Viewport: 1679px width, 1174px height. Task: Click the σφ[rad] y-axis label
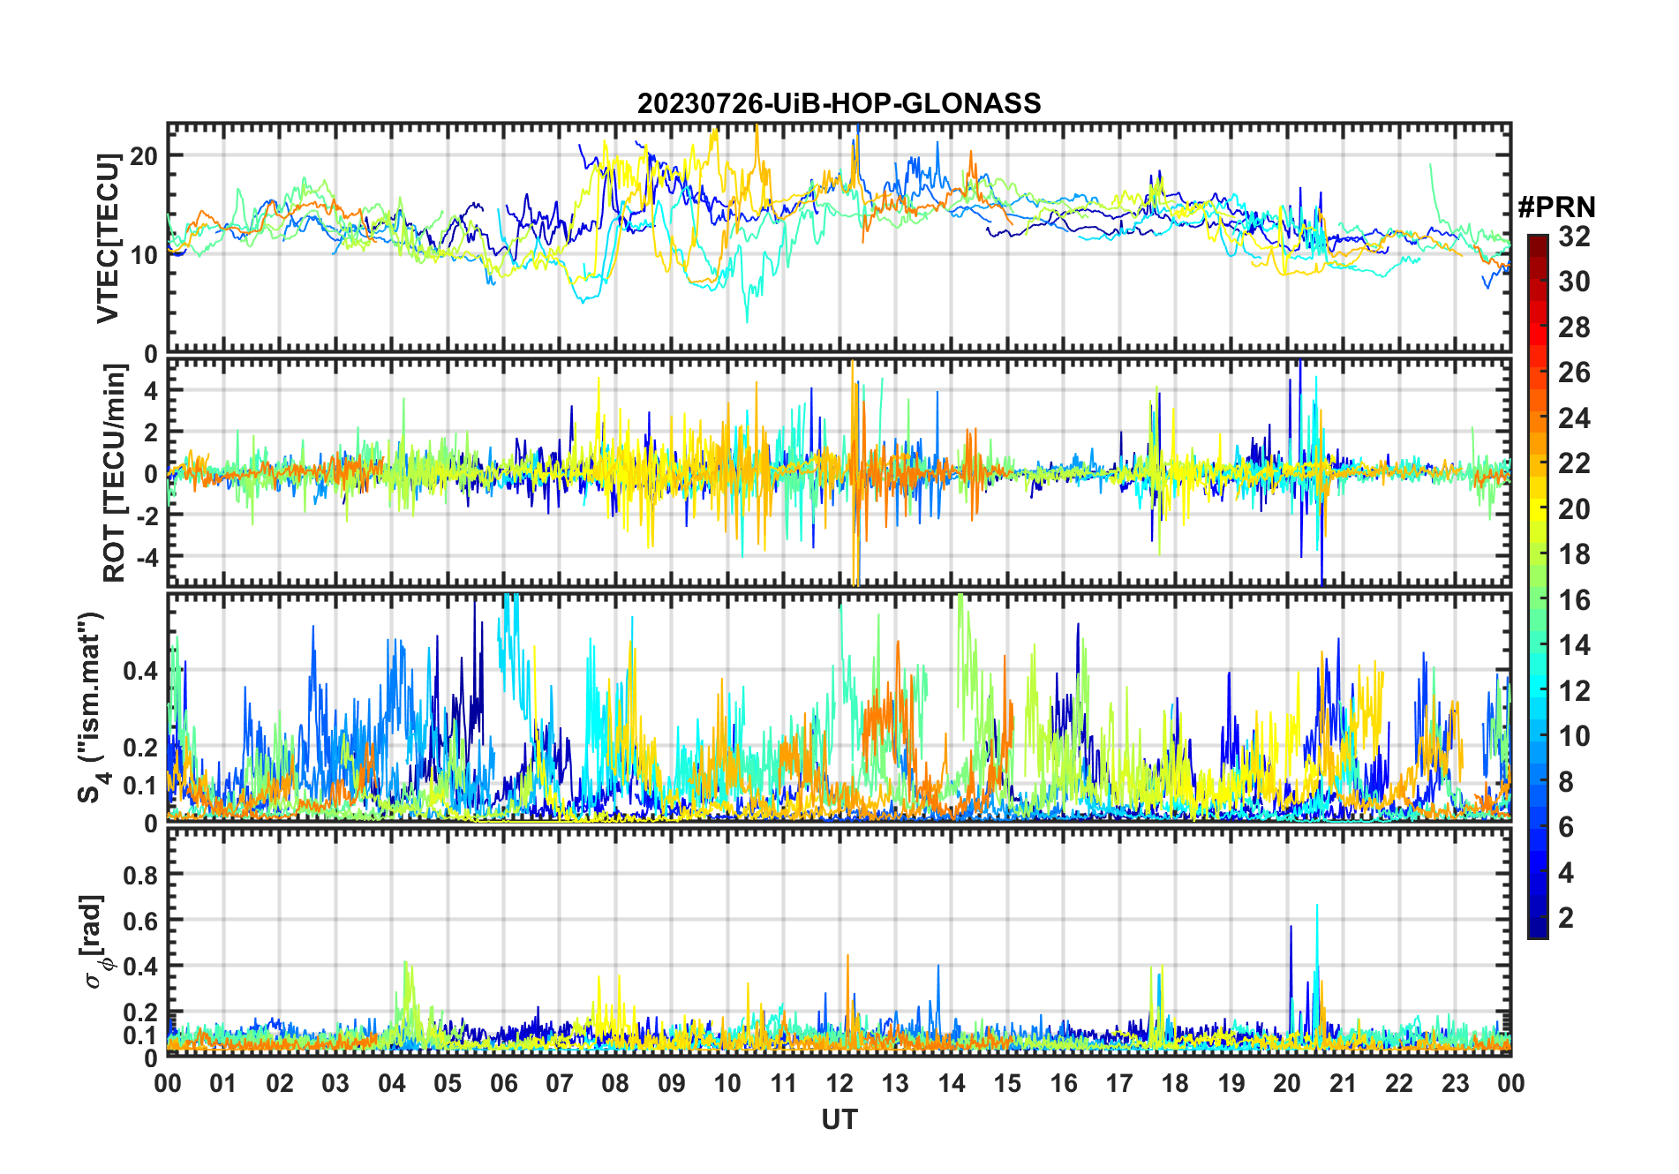tap(94, 941)
